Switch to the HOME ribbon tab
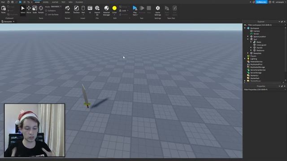 coord(37,2)
